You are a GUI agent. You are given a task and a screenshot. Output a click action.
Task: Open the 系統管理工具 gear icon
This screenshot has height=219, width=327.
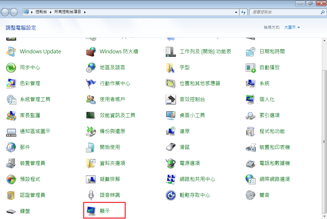coord(11,100)
